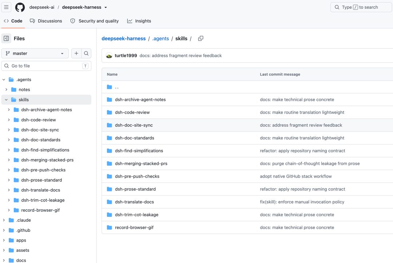The width and height of the screenshot is (393, 263).
Task: Open the turtle1999 author link
Action: pos(126,56)
